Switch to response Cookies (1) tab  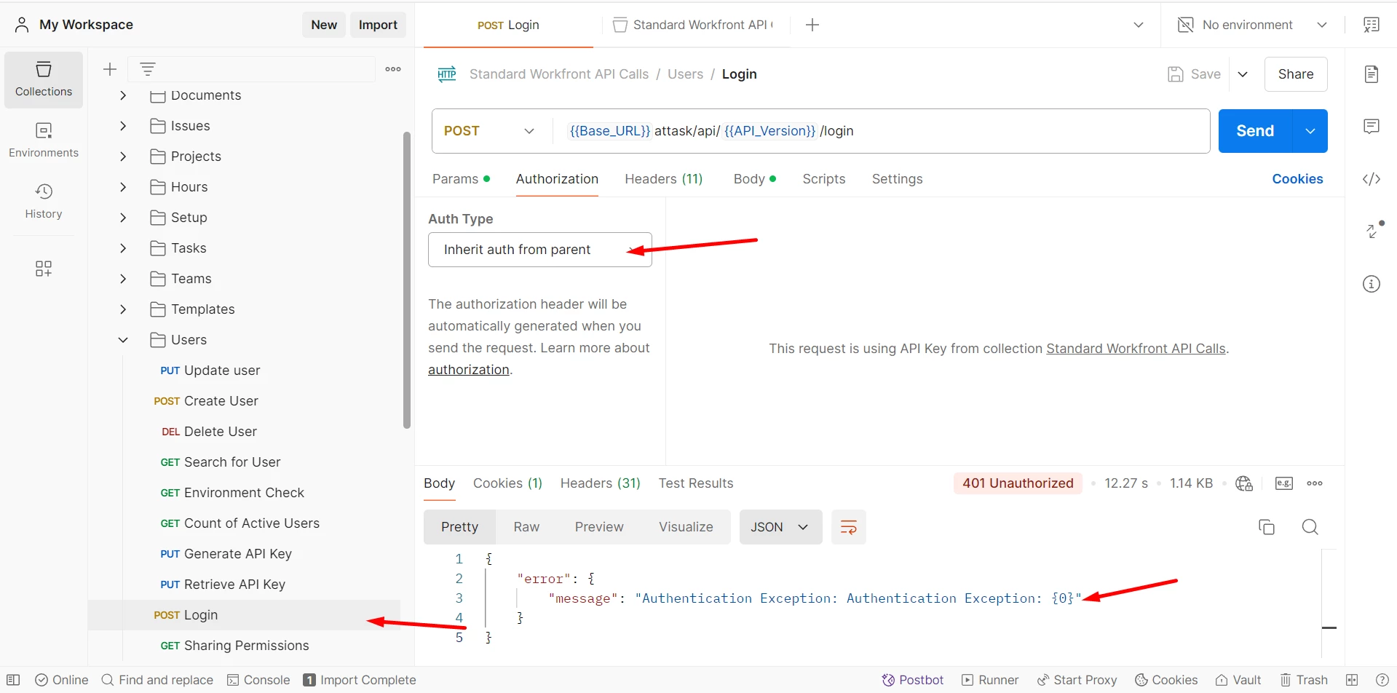pos(507,483)
